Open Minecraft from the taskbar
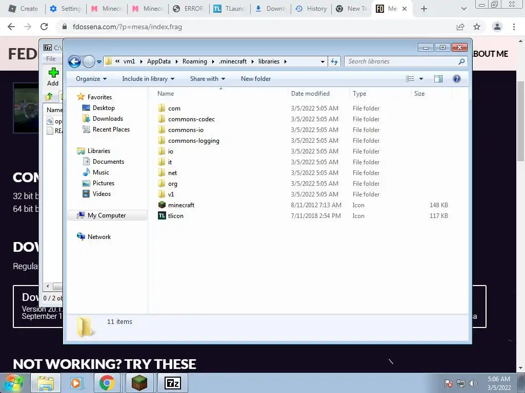The width and height of the screenshot is (525, 393). 139,383
